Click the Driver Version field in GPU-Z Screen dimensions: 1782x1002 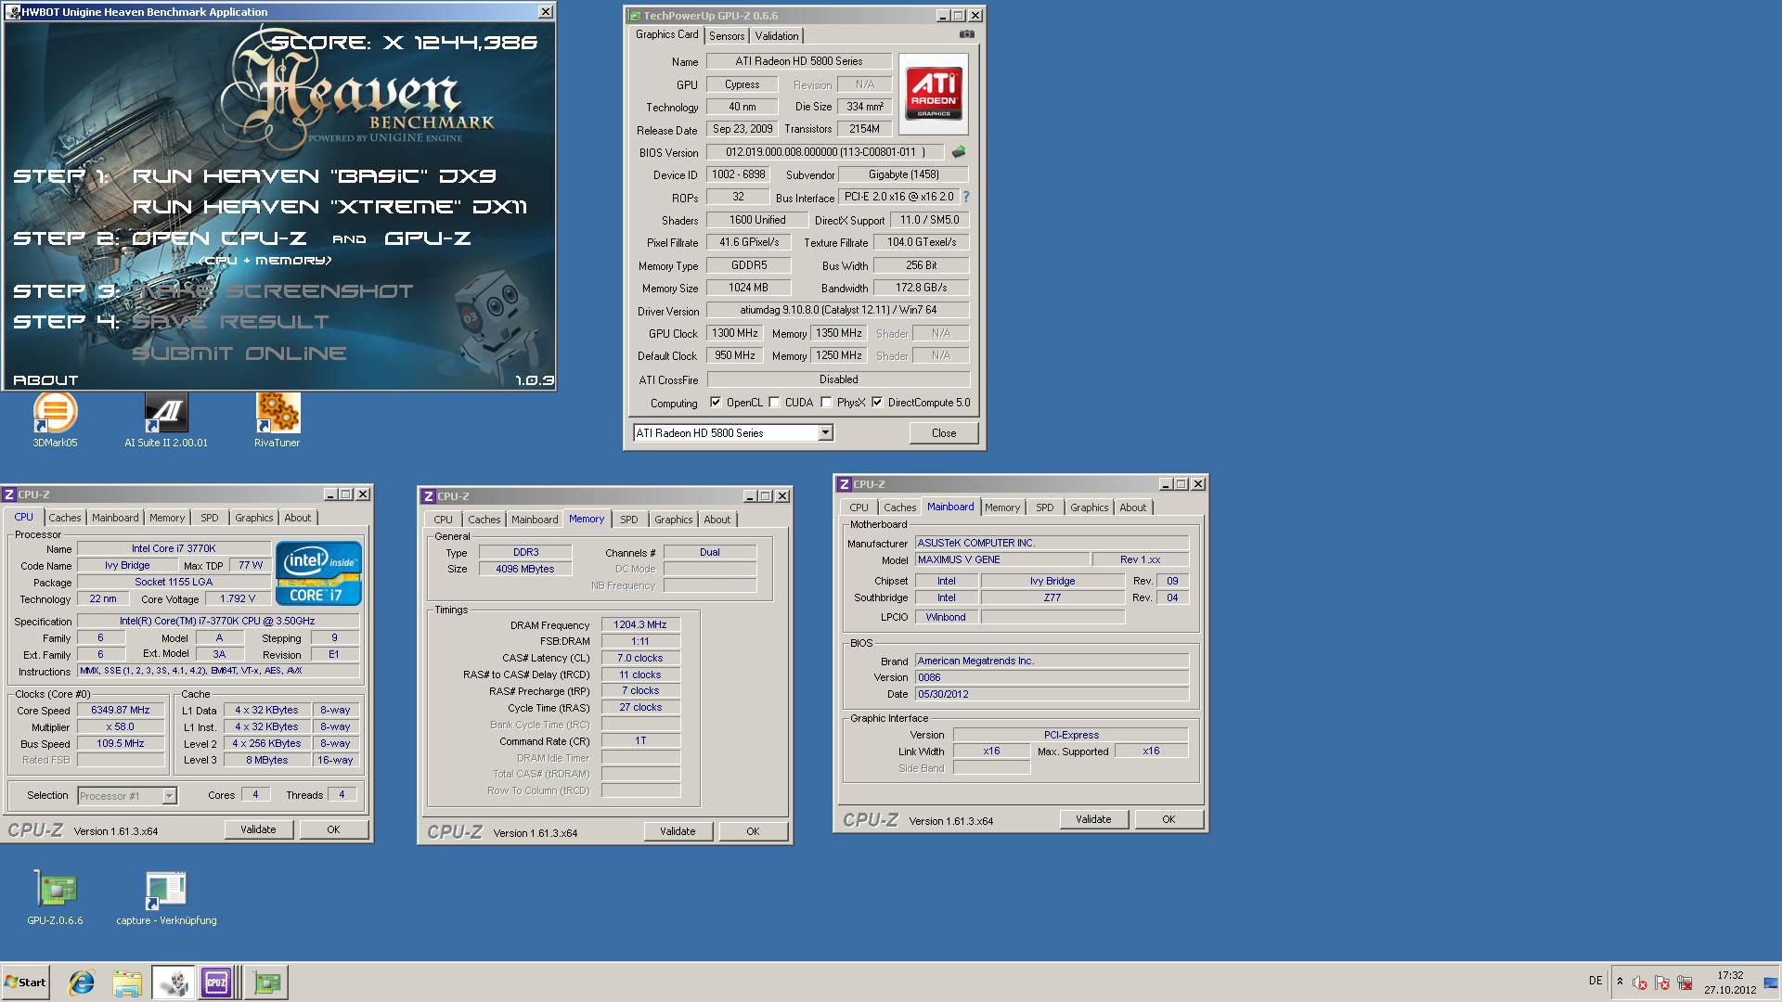coord(838,310)
